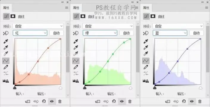Click the middle control point on the blue curve
210x107 pixels.
(x=178, y=61)
